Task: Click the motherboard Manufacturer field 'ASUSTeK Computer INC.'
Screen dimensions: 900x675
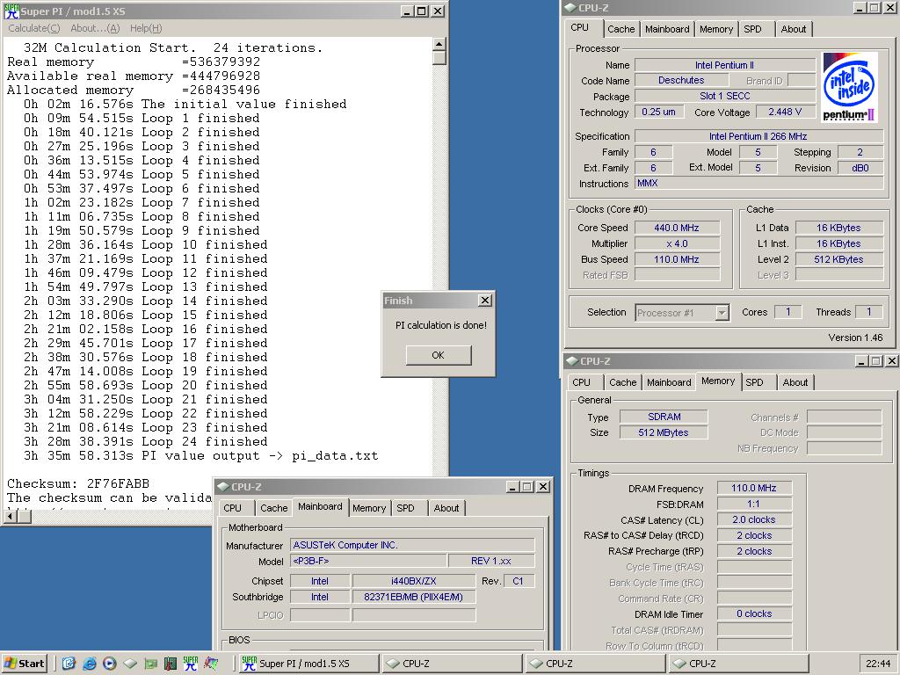Action: coord(412,545)
